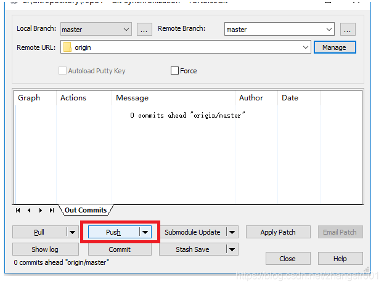The image size is (384, 287).
Task: Select the '0 commits ahead' list message
Action: point(187,115)
